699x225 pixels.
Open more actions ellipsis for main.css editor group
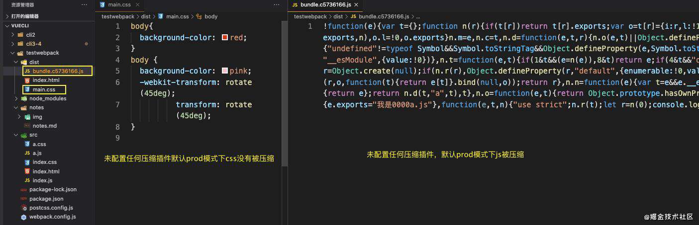(277, 4)
